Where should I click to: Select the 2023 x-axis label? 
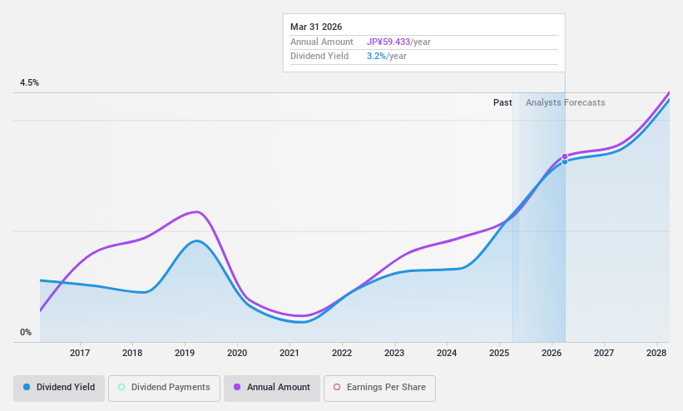tap(394, 353)
